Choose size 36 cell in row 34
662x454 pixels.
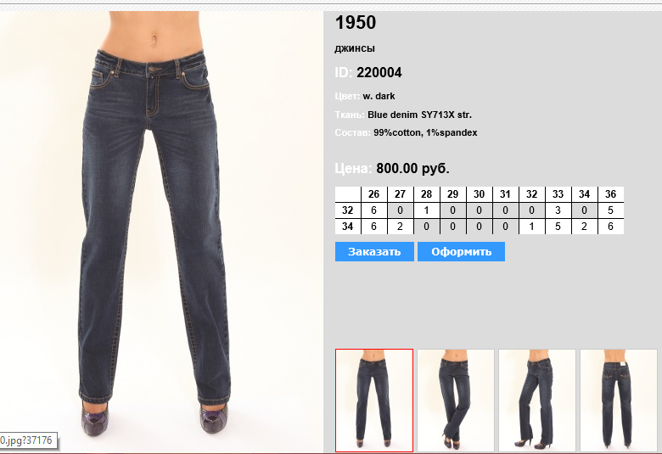(x=610, y=227)
